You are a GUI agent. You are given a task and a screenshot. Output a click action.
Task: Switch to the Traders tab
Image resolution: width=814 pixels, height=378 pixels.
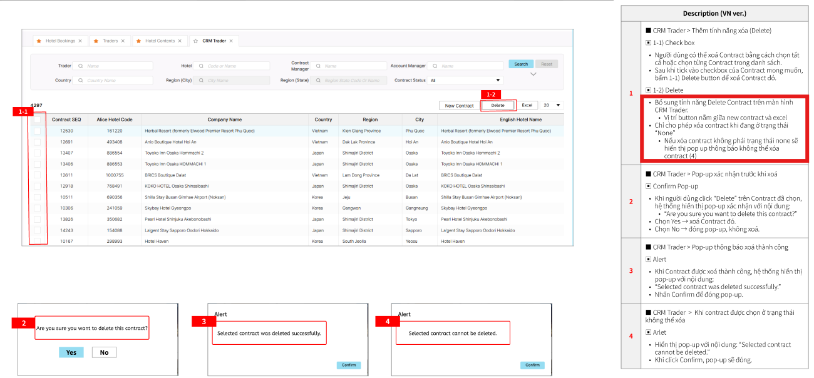[110, 41]
